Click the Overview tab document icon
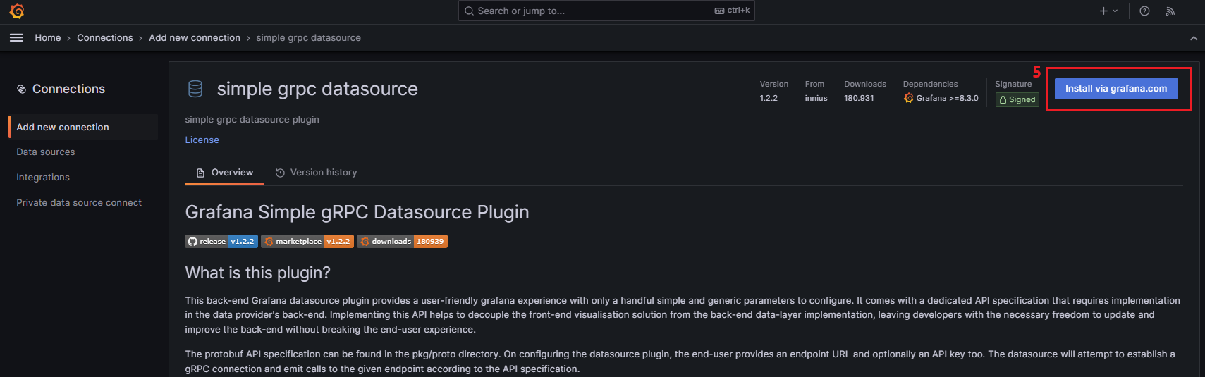This screenshot has height=377, width=1205. (x=200, y=173)
